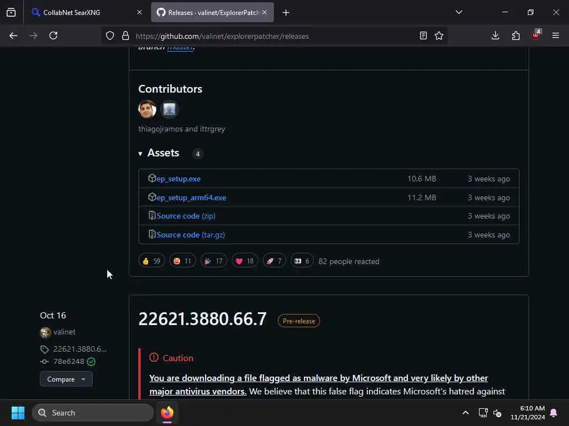Click valinet's avatar in the sidebar
Viewport: 569px width, 426px height.
coord(46,333)
